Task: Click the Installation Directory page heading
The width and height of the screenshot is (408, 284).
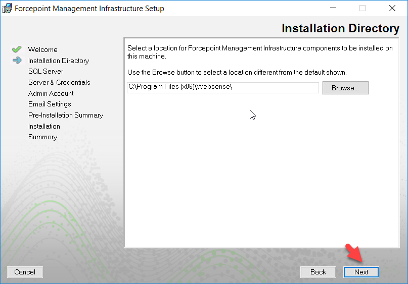Action: pos(340,28)
